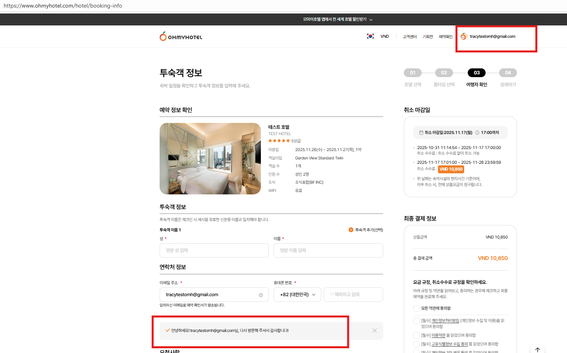Check the 개인정보처리방침 consent checkbox
Screen dimensions: 567x353
pos(417,321)
